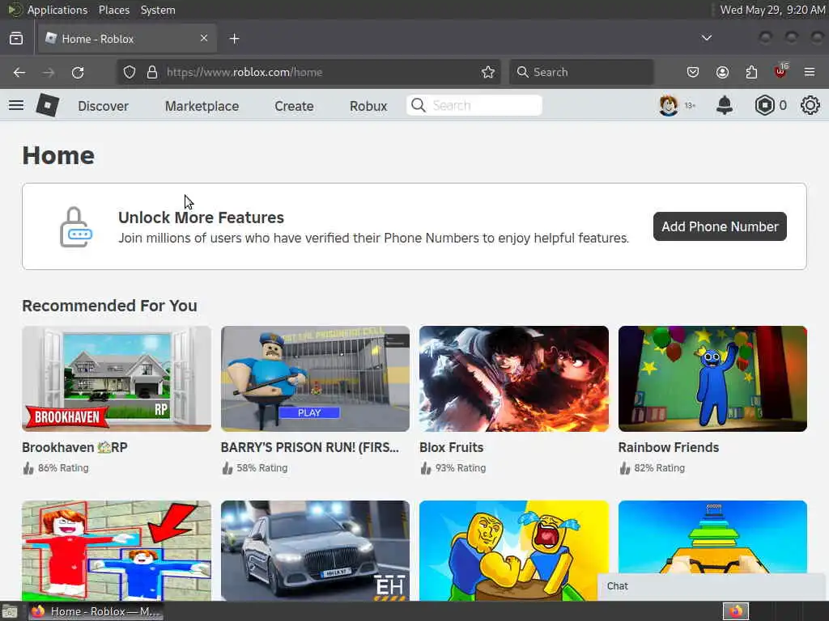Click the gray Mercedes car game thumbnail
Screen dimensions: 829x621
(315, 550)
